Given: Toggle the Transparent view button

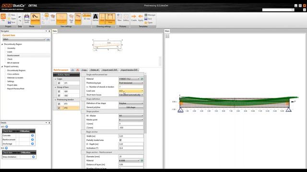Looking at the screenshot, I should coord(61,19).
